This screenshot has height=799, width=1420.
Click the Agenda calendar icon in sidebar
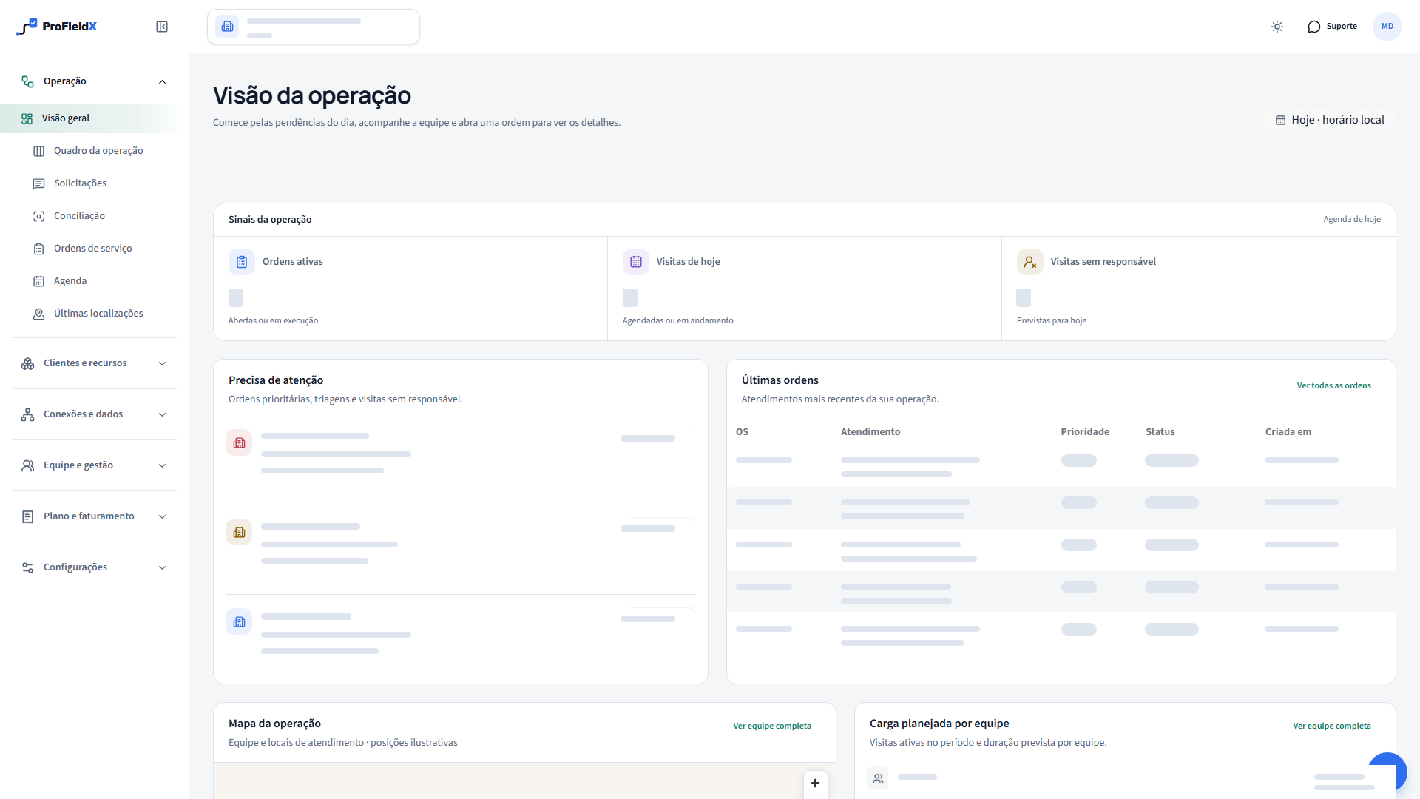pos(39,281)
